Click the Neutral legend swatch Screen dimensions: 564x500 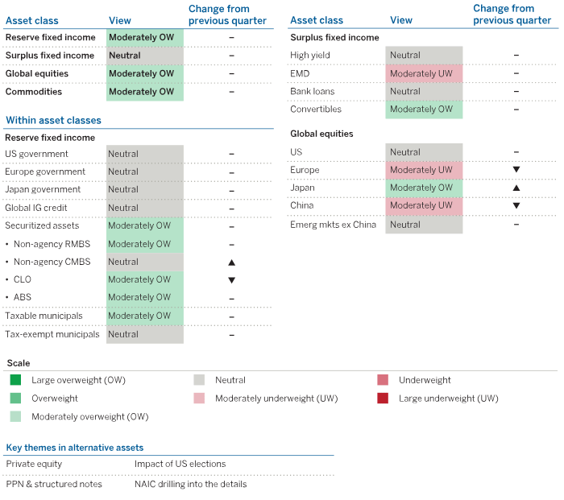tap(199, 380)
